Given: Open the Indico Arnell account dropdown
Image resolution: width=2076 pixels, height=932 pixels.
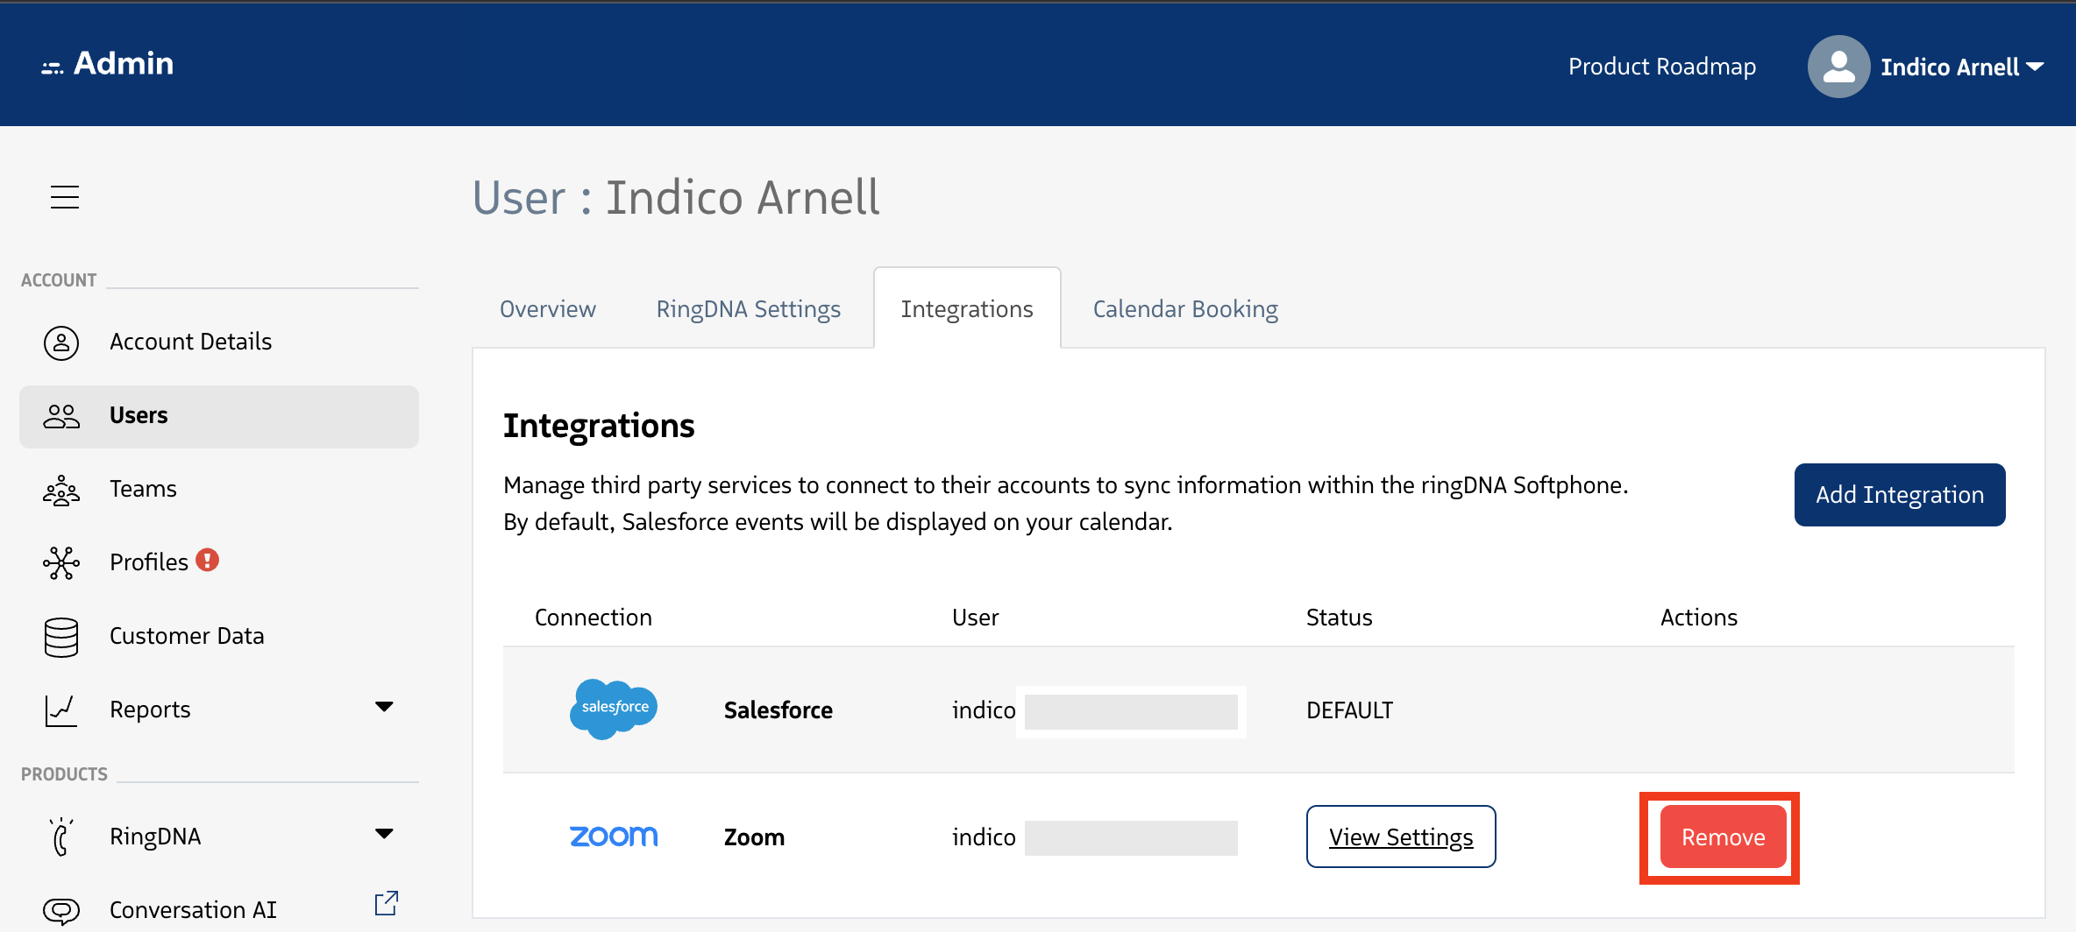Looking at the screenshot, I should [x=1962, y=67].
